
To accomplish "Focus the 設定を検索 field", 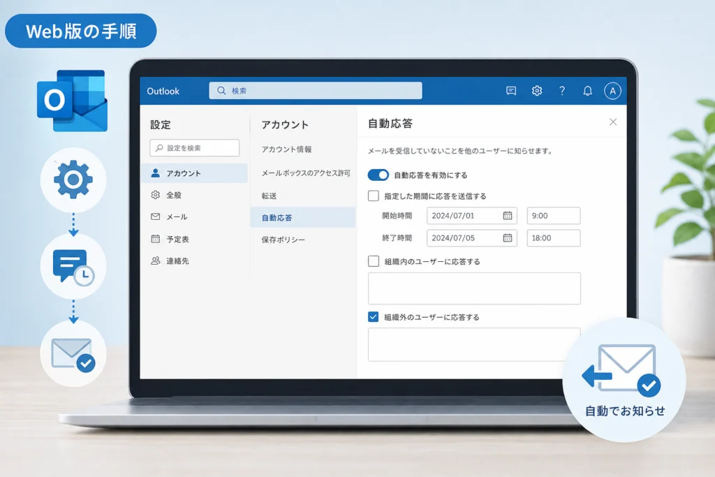I will click(x=195, y=148).
